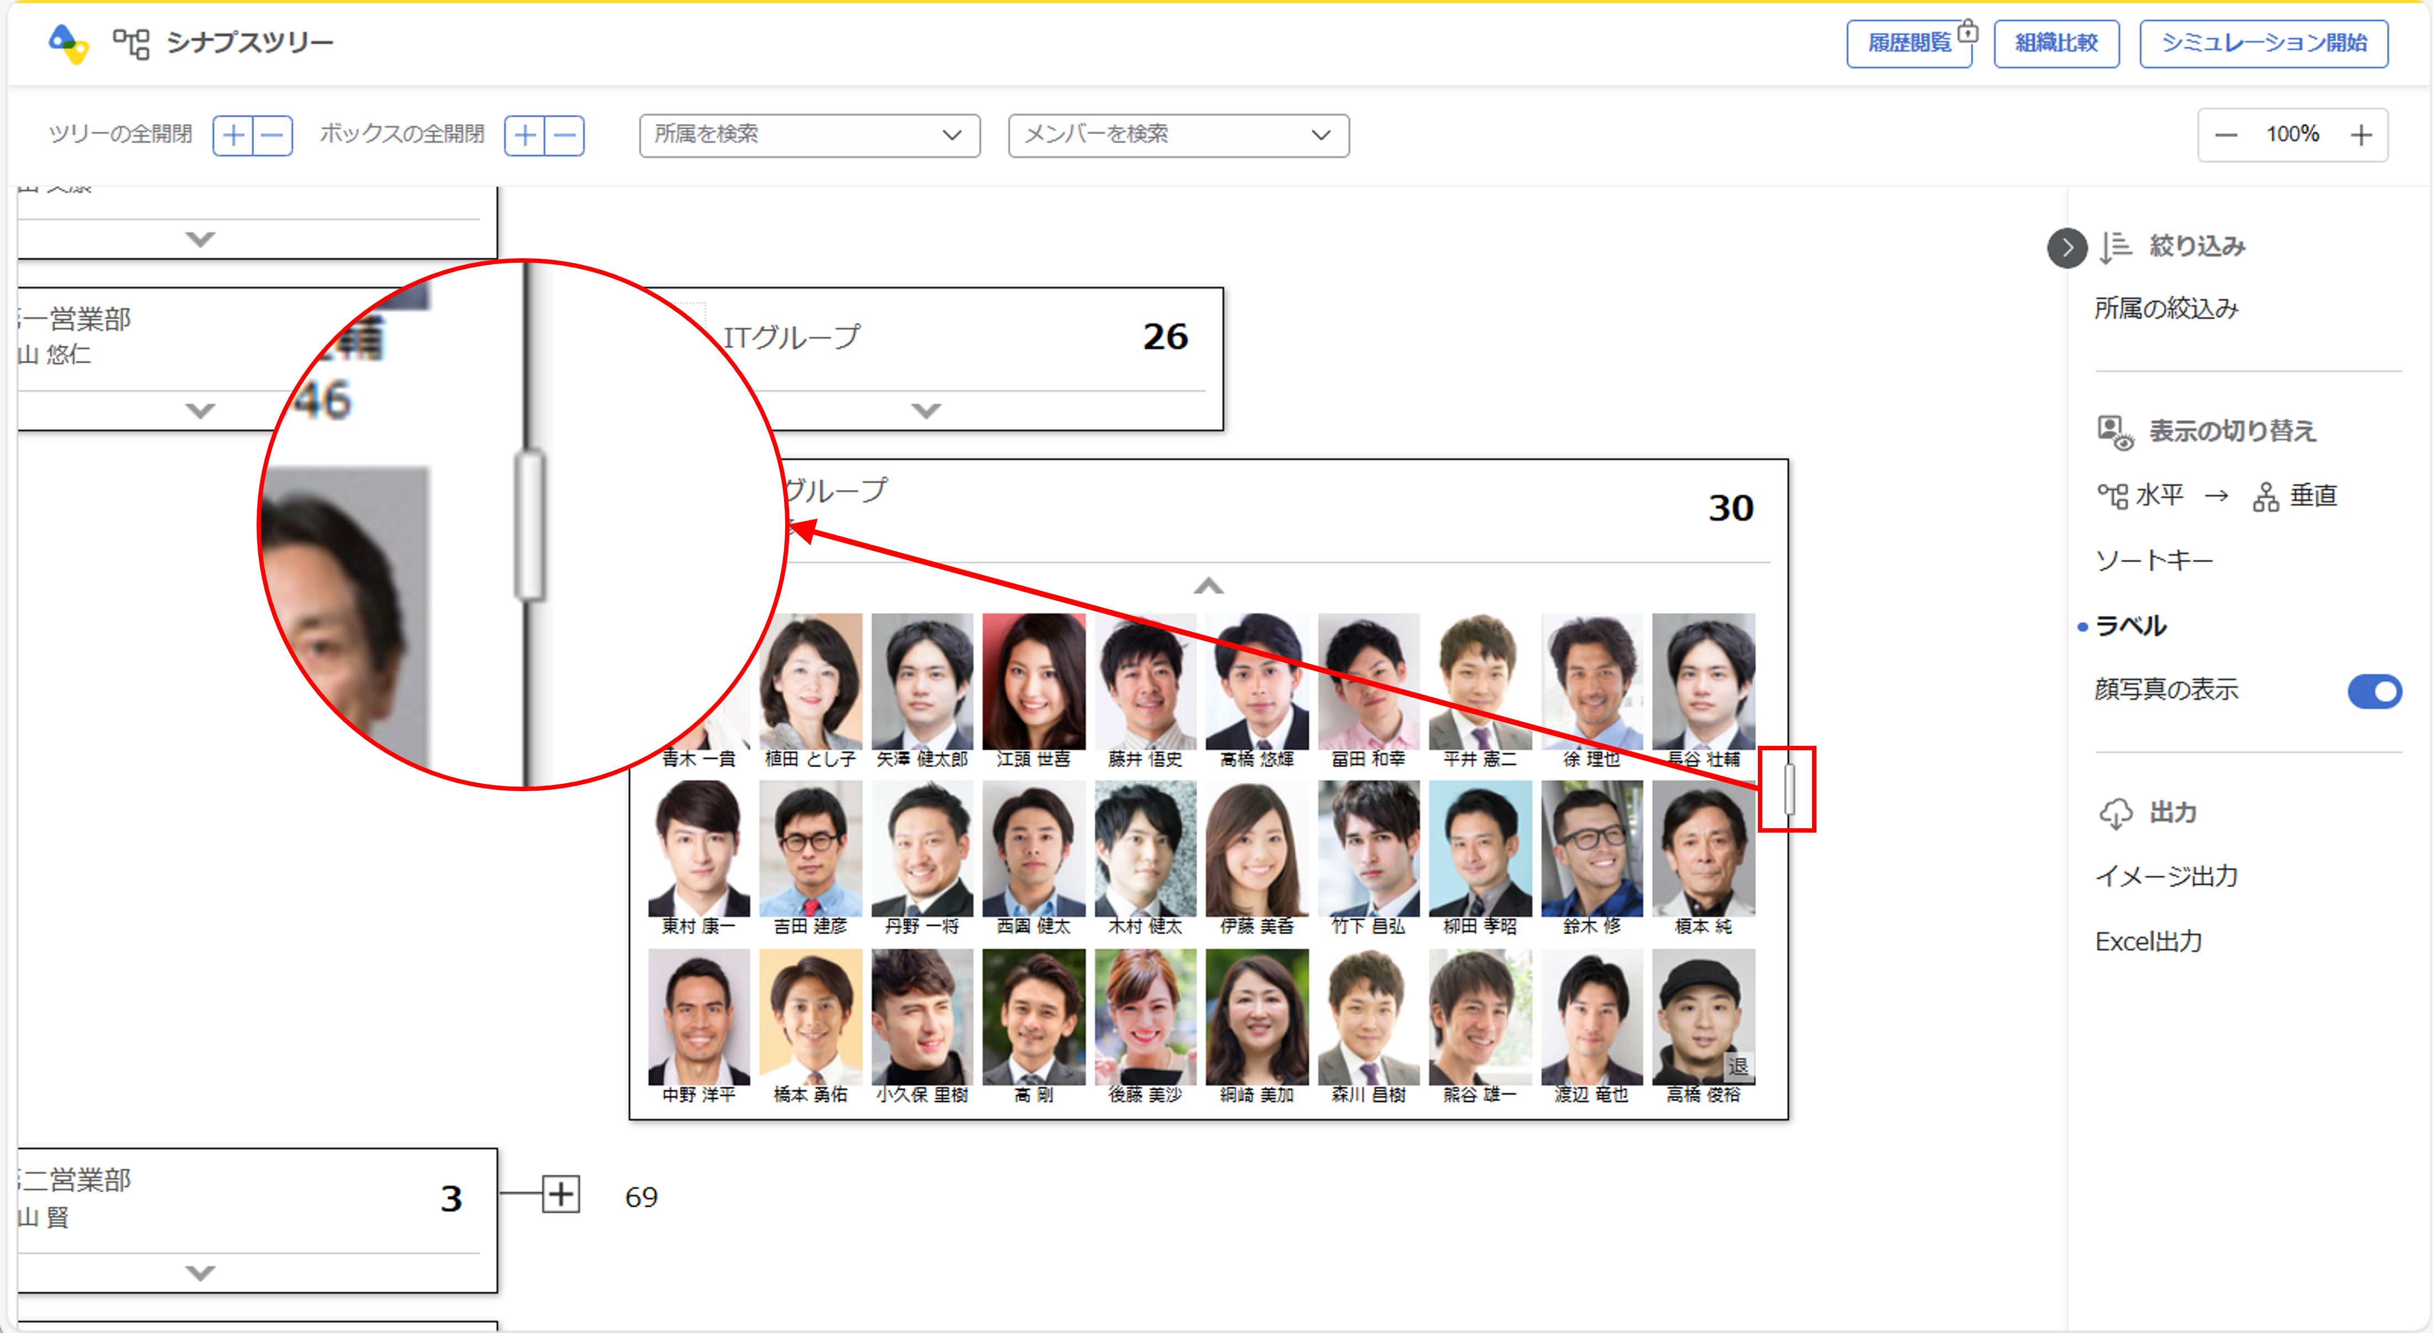Click the box expand-all plus icon
The width and height of the screenshot is (2433, 1333).
(525, 135)
